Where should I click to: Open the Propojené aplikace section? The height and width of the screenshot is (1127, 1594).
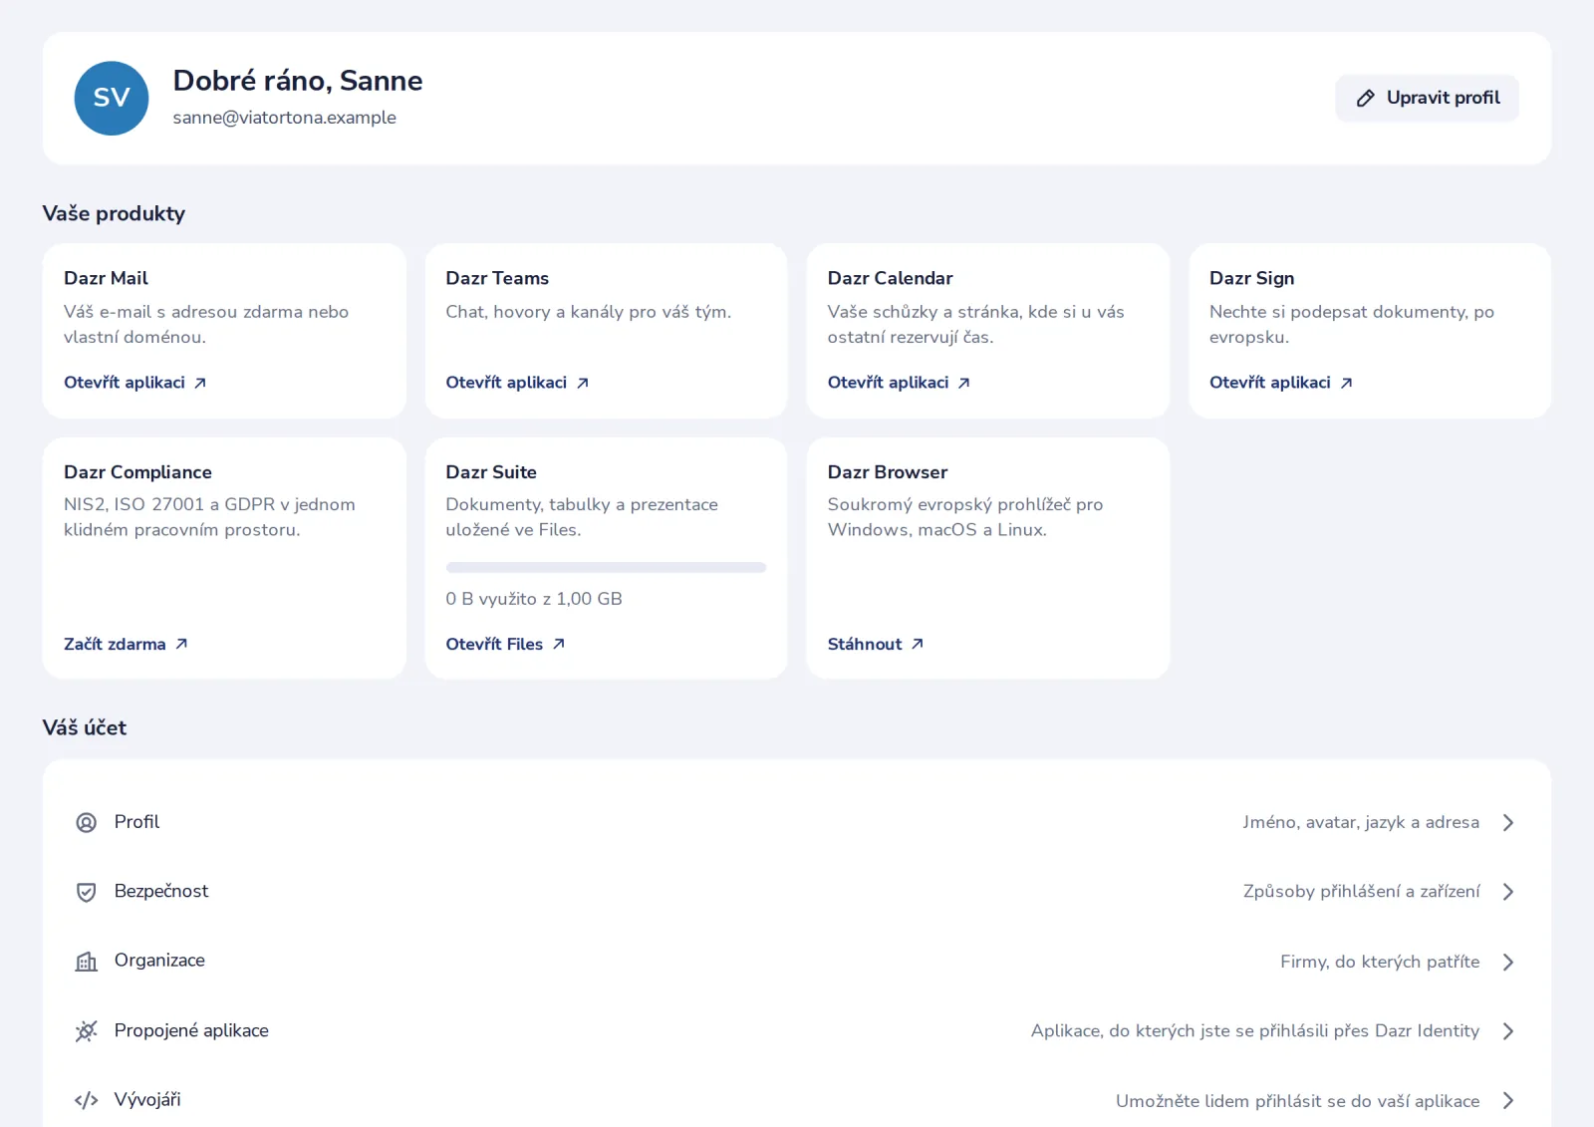[797, 1031]
